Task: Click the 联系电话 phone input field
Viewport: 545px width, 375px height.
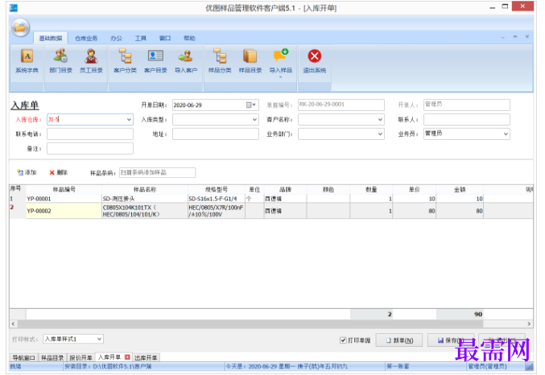Action: 90,134
